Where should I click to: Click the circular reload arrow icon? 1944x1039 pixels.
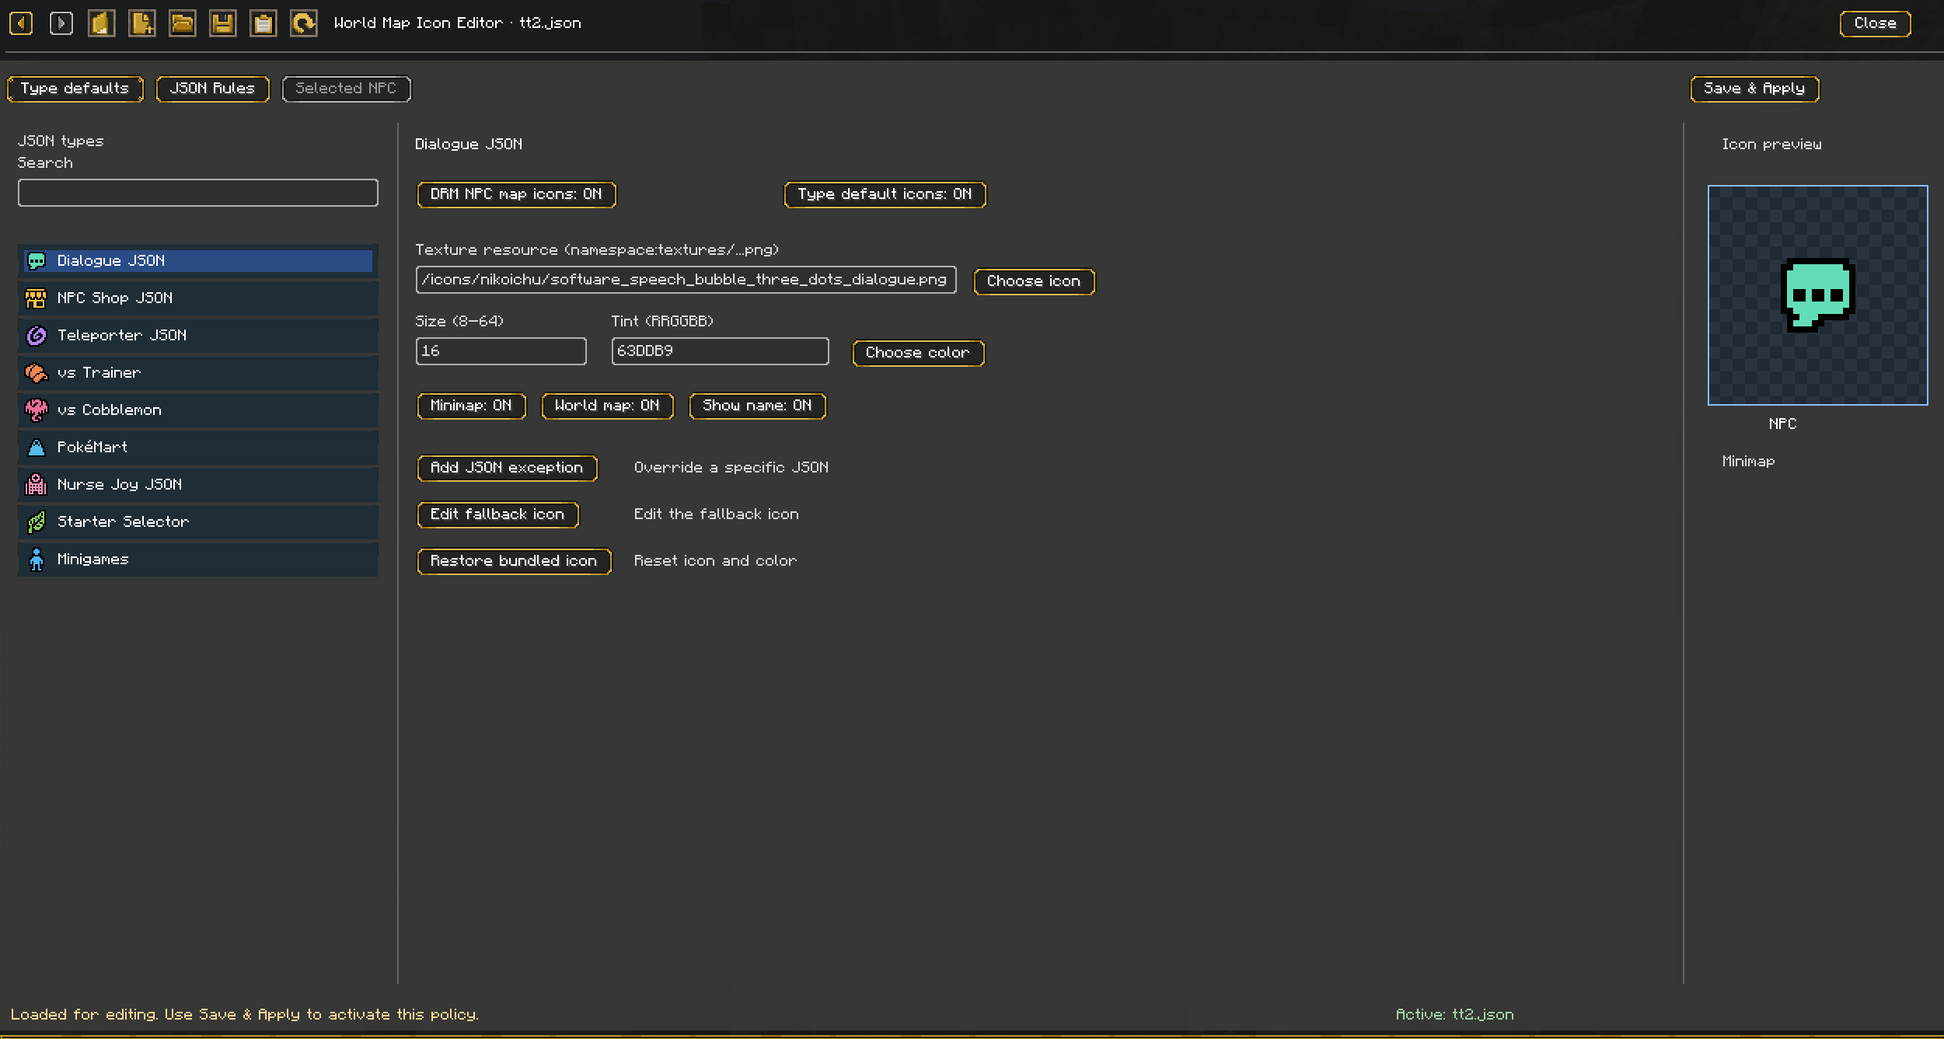pyautogui.click(x=304, y=23)
